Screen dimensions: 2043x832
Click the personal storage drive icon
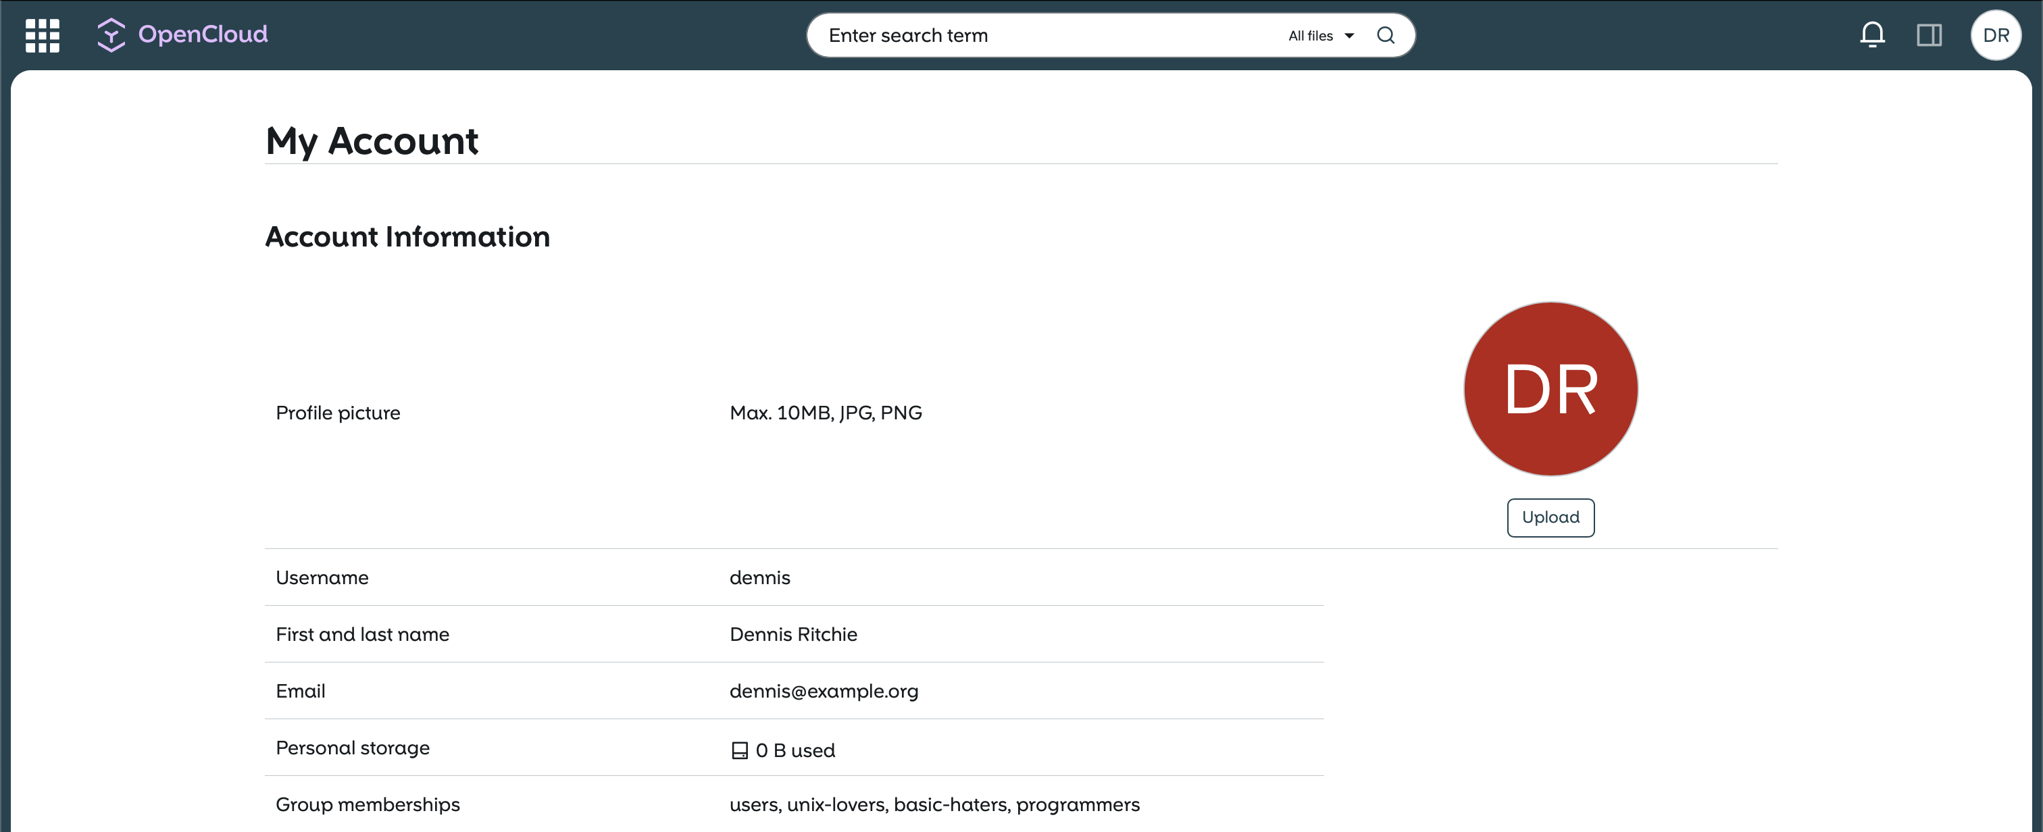click(739, 750)
